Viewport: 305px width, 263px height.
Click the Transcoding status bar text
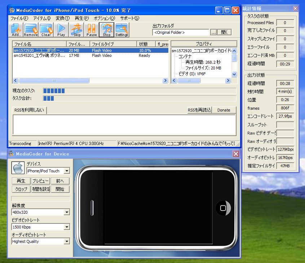(20, 144)
